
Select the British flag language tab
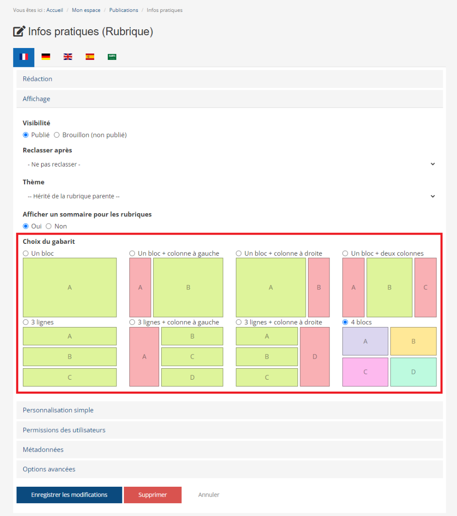68,57
